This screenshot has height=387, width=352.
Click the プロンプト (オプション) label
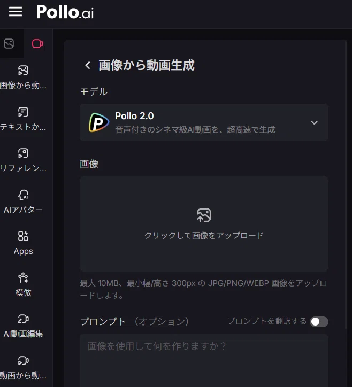pos(135,322)
